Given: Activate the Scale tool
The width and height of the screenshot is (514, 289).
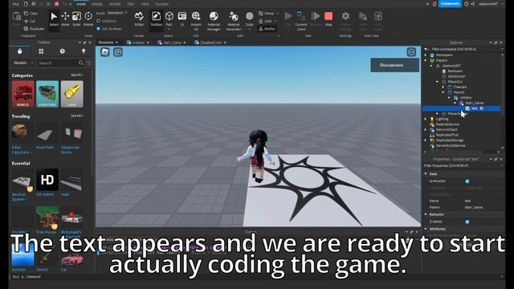Looking at the screenshot, I should click(x=76, y=19).
